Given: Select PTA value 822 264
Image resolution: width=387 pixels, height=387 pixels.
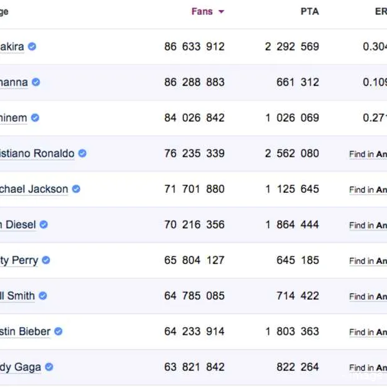Looking at the screenshot, I should click(298, 367).
